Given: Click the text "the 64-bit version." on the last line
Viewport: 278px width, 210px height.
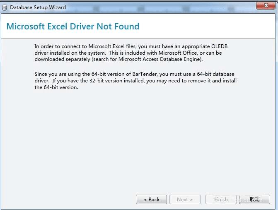Looking at the screenshot, I should tap(56, 87).
